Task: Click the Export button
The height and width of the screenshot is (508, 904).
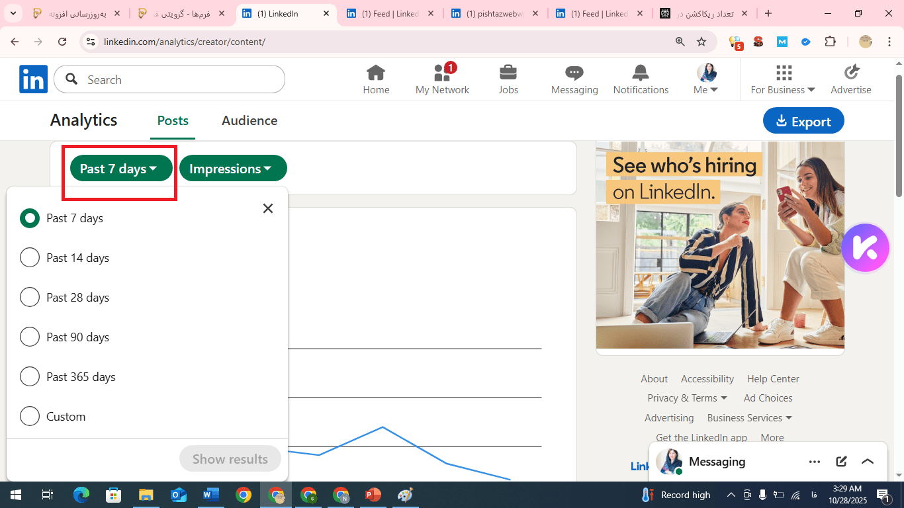Action: coord(803,121)
